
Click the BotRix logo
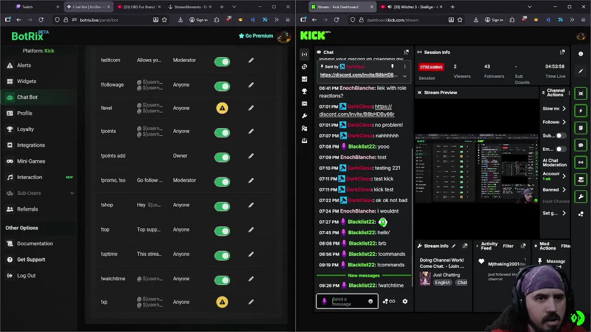point(30,36)
